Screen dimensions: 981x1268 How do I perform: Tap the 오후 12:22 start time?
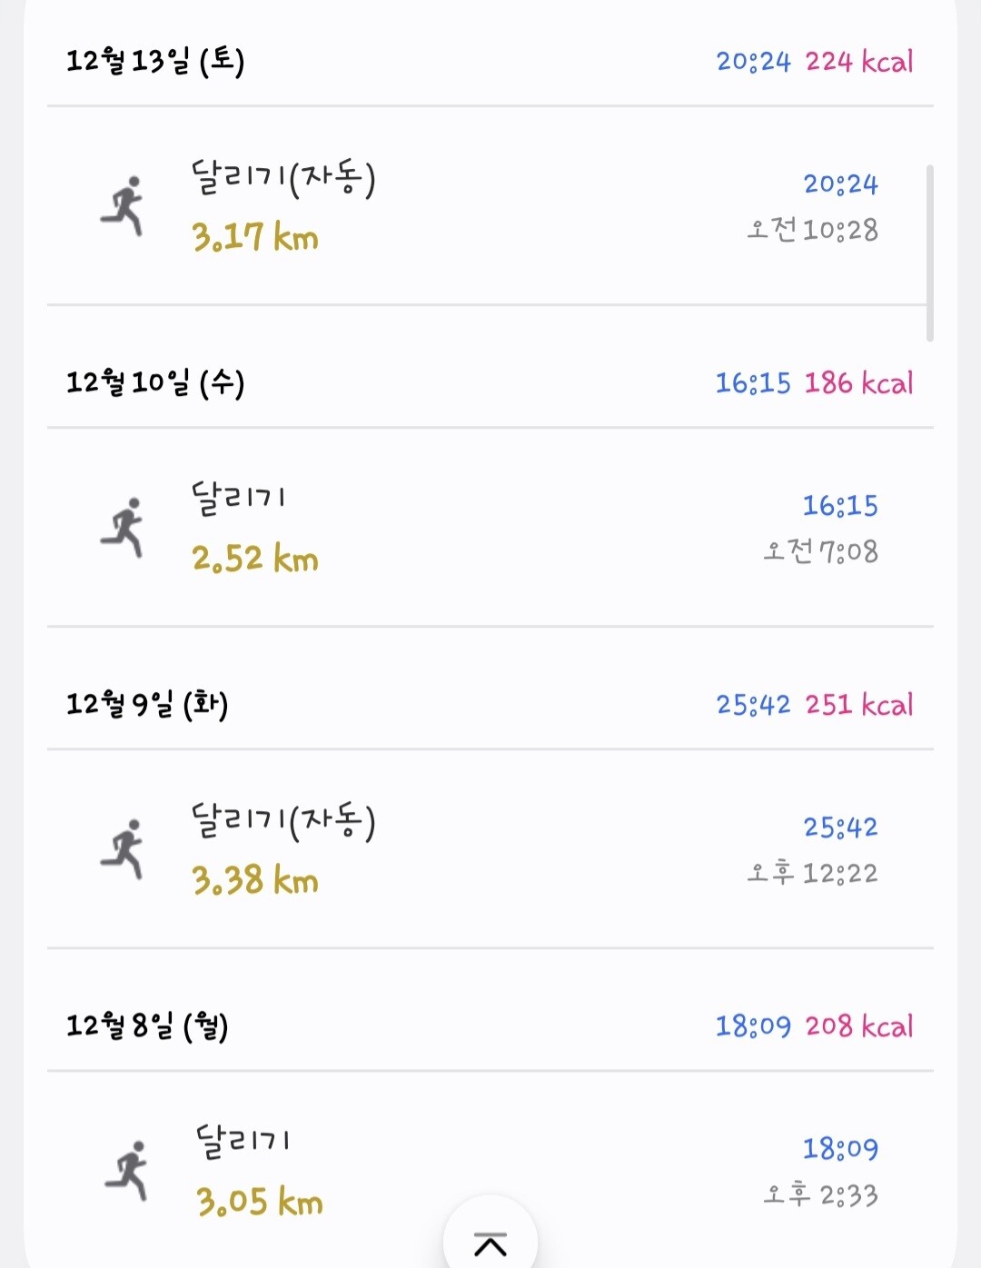click(813, 874)
